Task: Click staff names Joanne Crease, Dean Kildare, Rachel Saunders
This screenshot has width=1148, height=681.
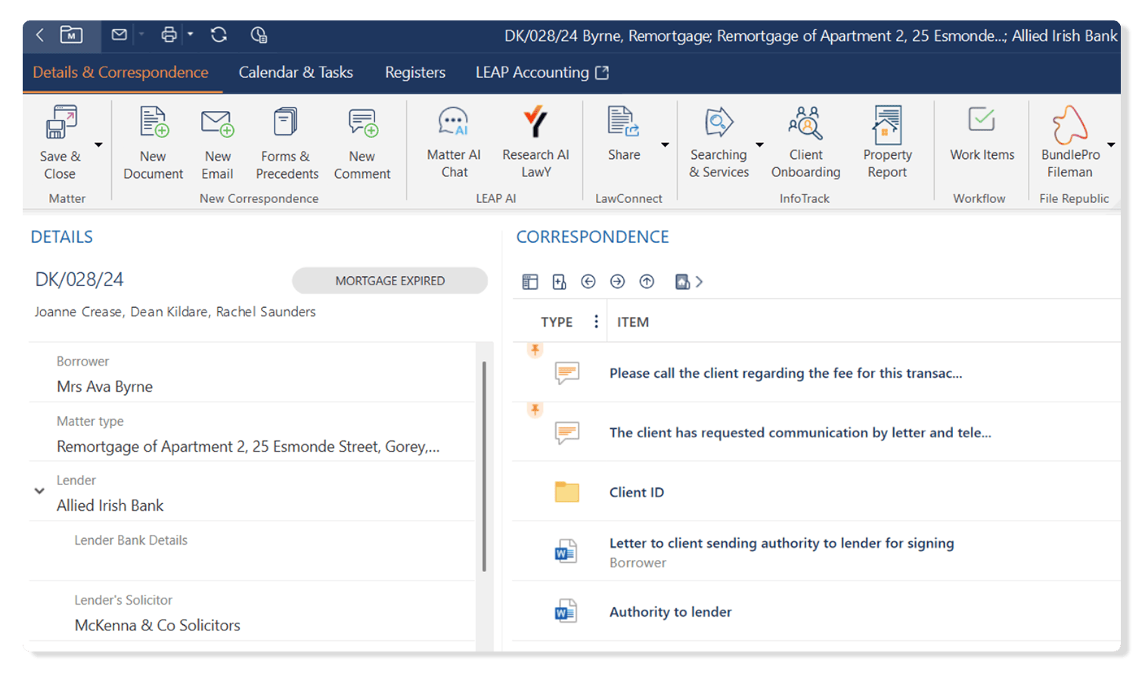Action: (175, 312)
